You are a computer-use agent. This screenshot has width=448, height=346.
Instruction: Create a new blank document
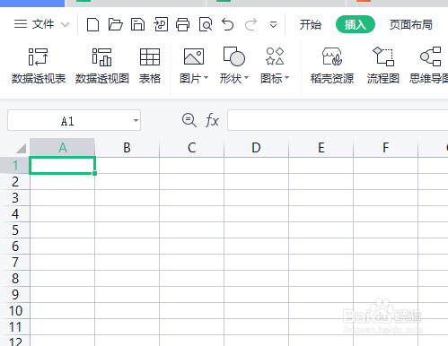click(x=92, y=24)
